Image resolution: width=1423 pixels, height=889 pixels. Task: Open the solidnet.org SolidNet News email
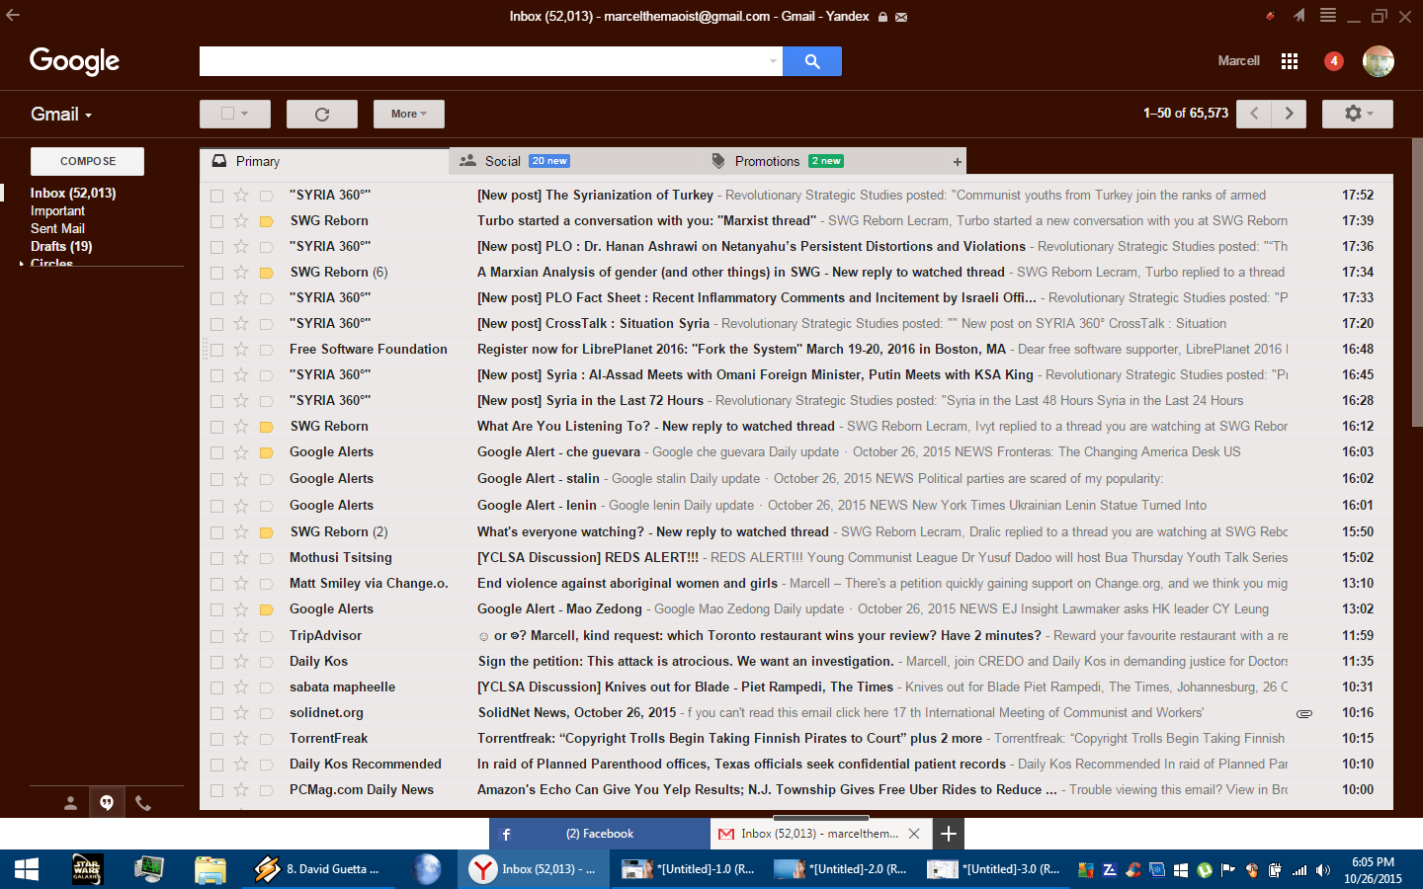click(796, 713)
